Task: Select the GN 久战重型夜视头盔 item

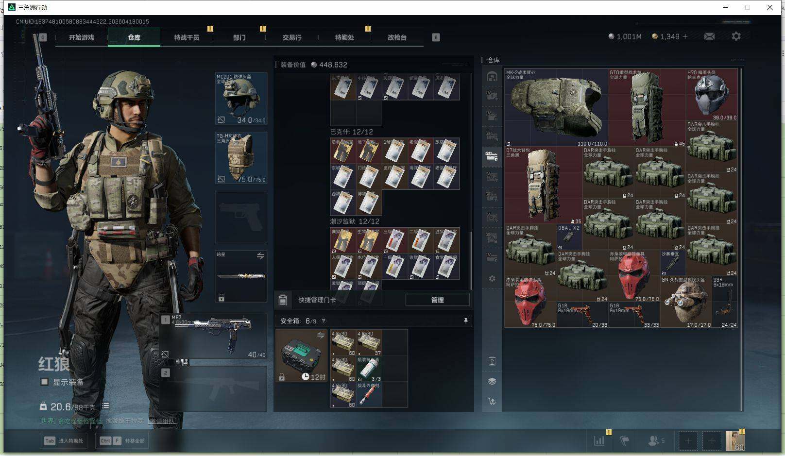Action: click(686, 302)
